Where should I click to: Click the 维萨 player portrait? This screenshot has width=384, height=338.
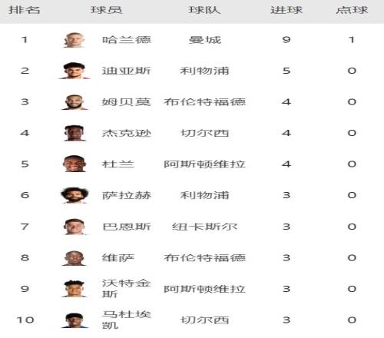[74, 258]
